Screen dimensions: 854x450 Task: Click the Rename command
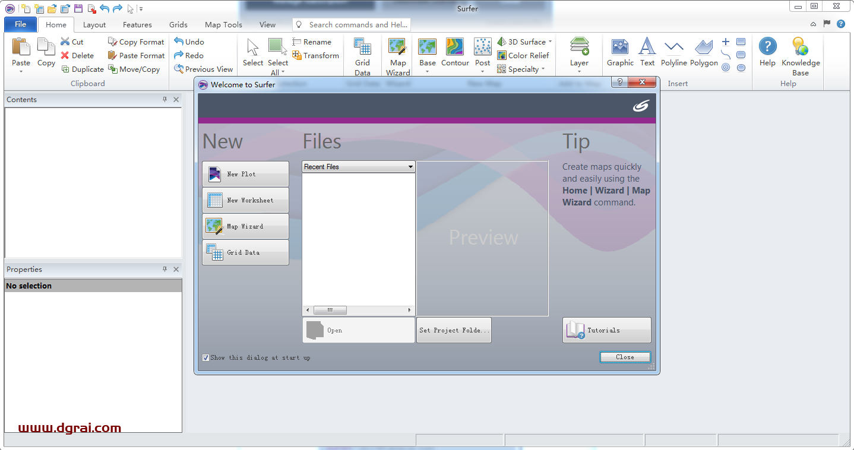click(x=312, y=42)
